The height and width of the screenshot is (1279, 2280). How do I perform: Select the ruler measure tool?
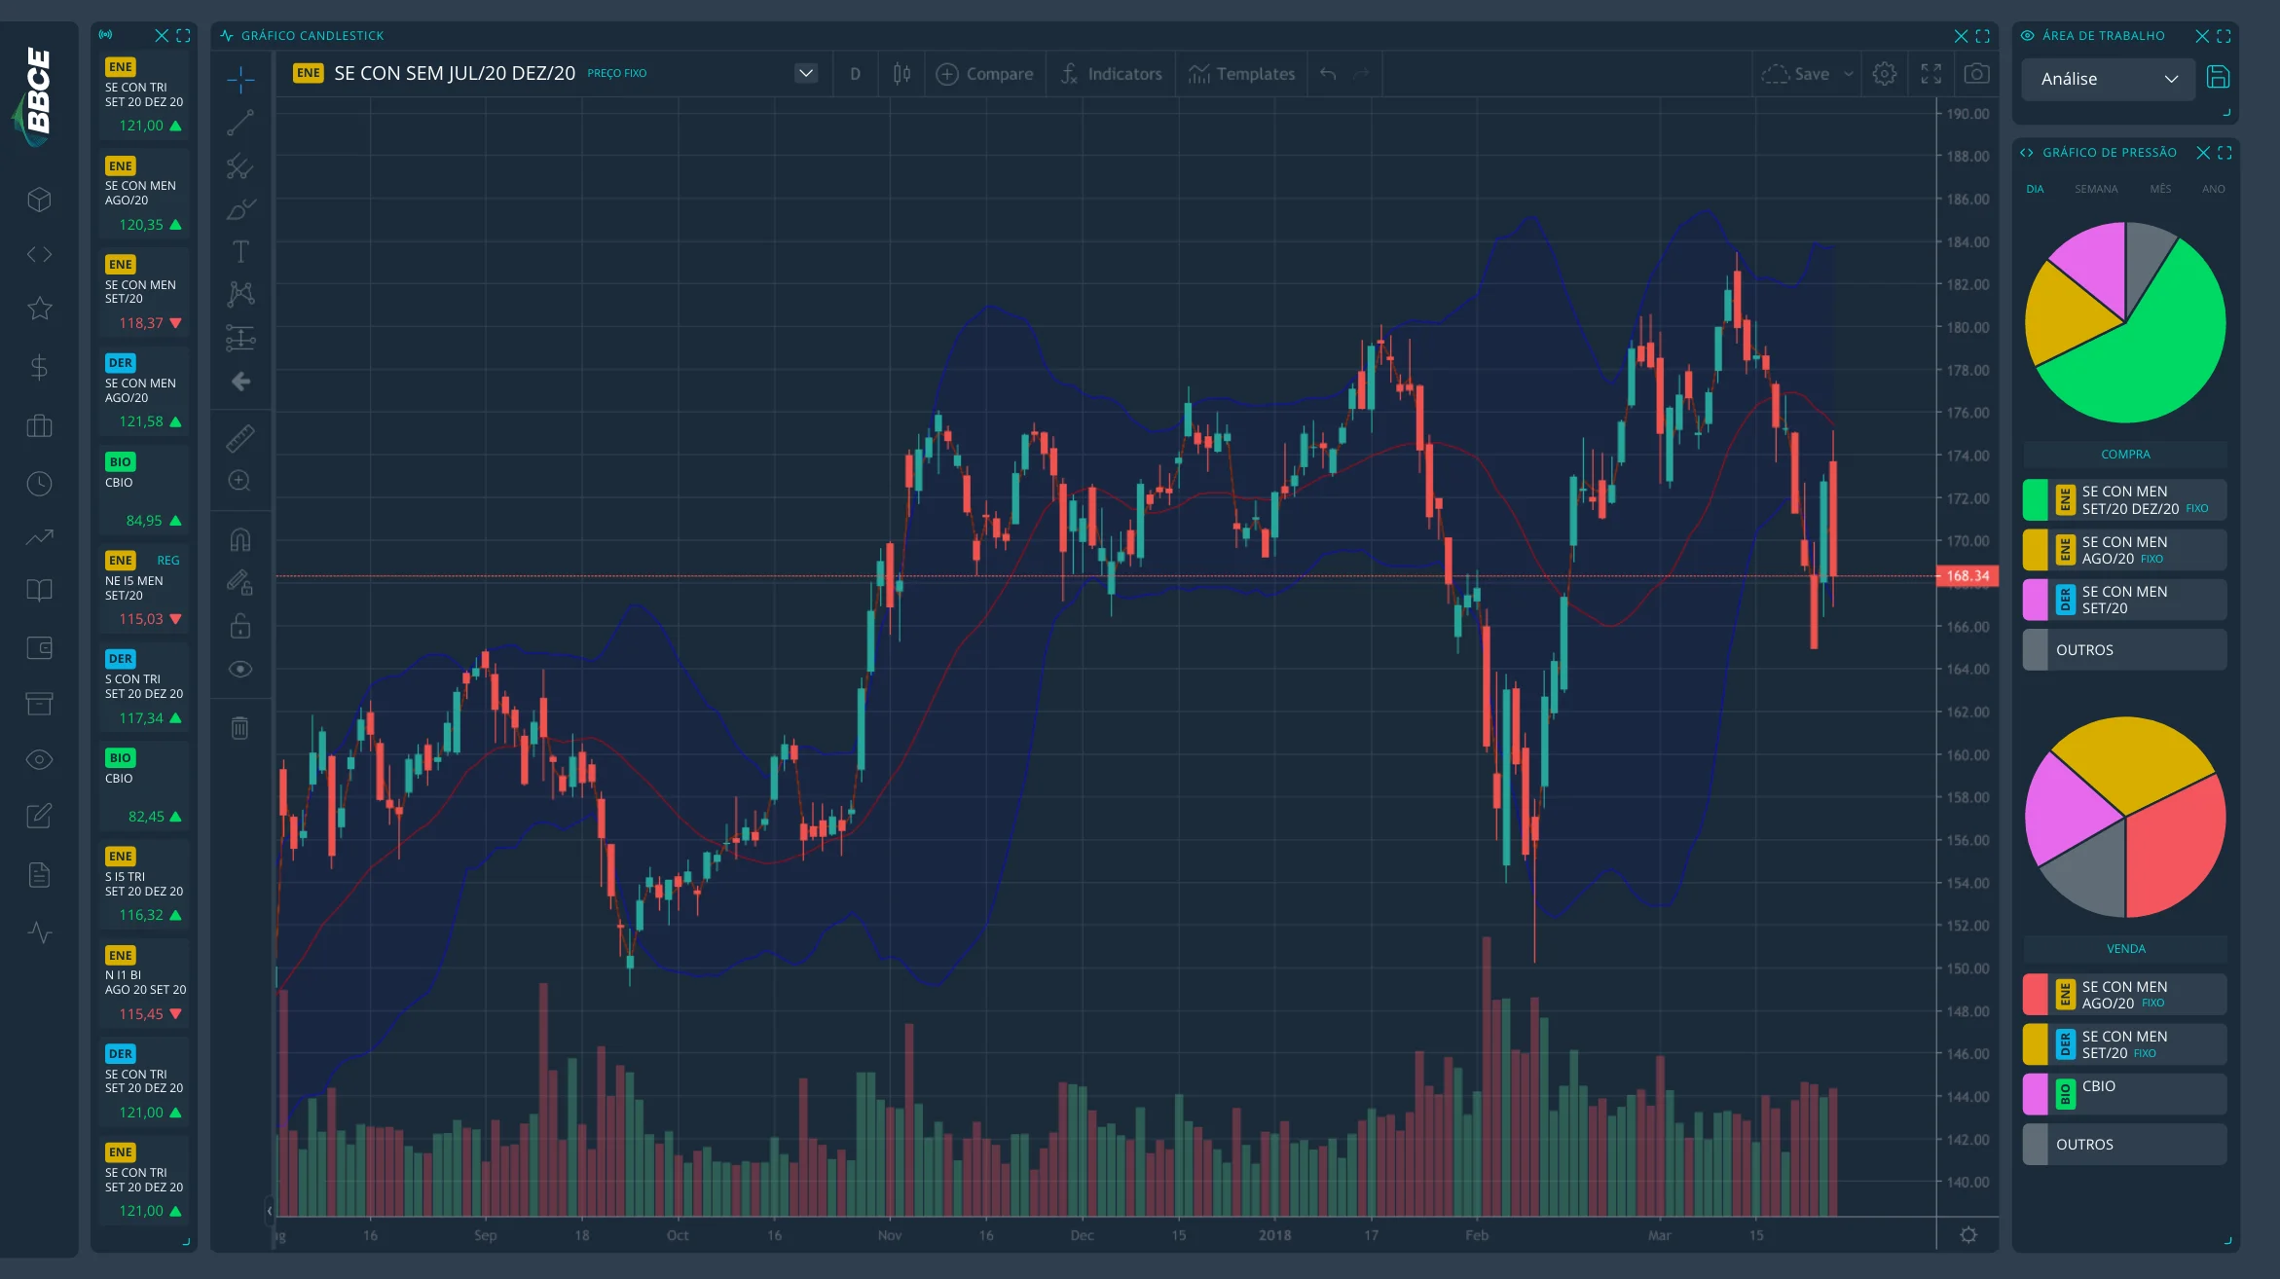(240, 438)
